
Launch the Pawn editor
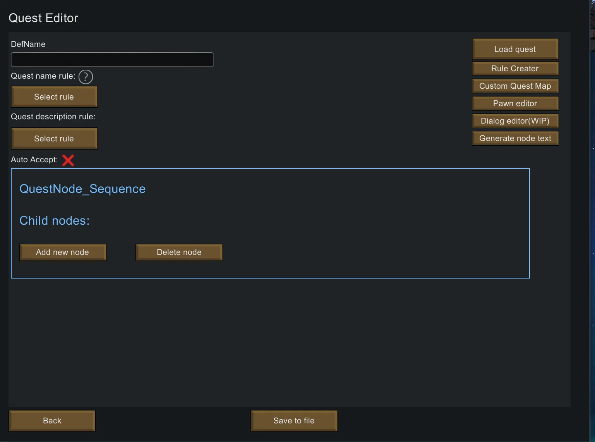[x=515, y=103]
